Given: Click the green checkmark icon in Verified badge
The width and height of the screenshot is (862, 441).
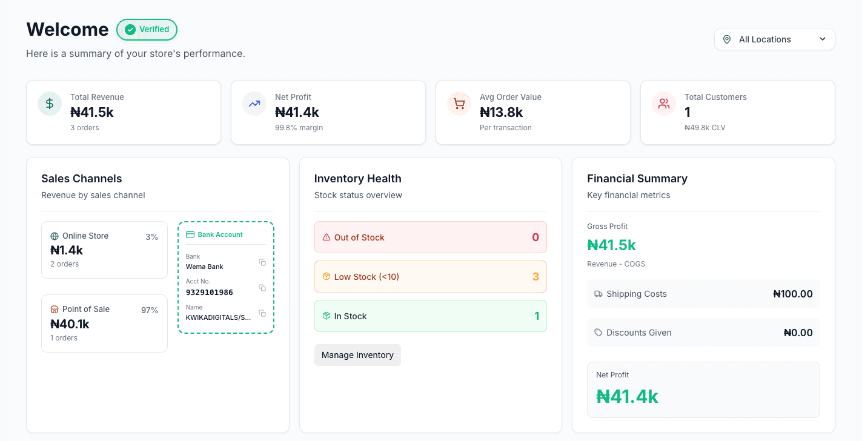Looking at the screenshot, I should 130,30.
